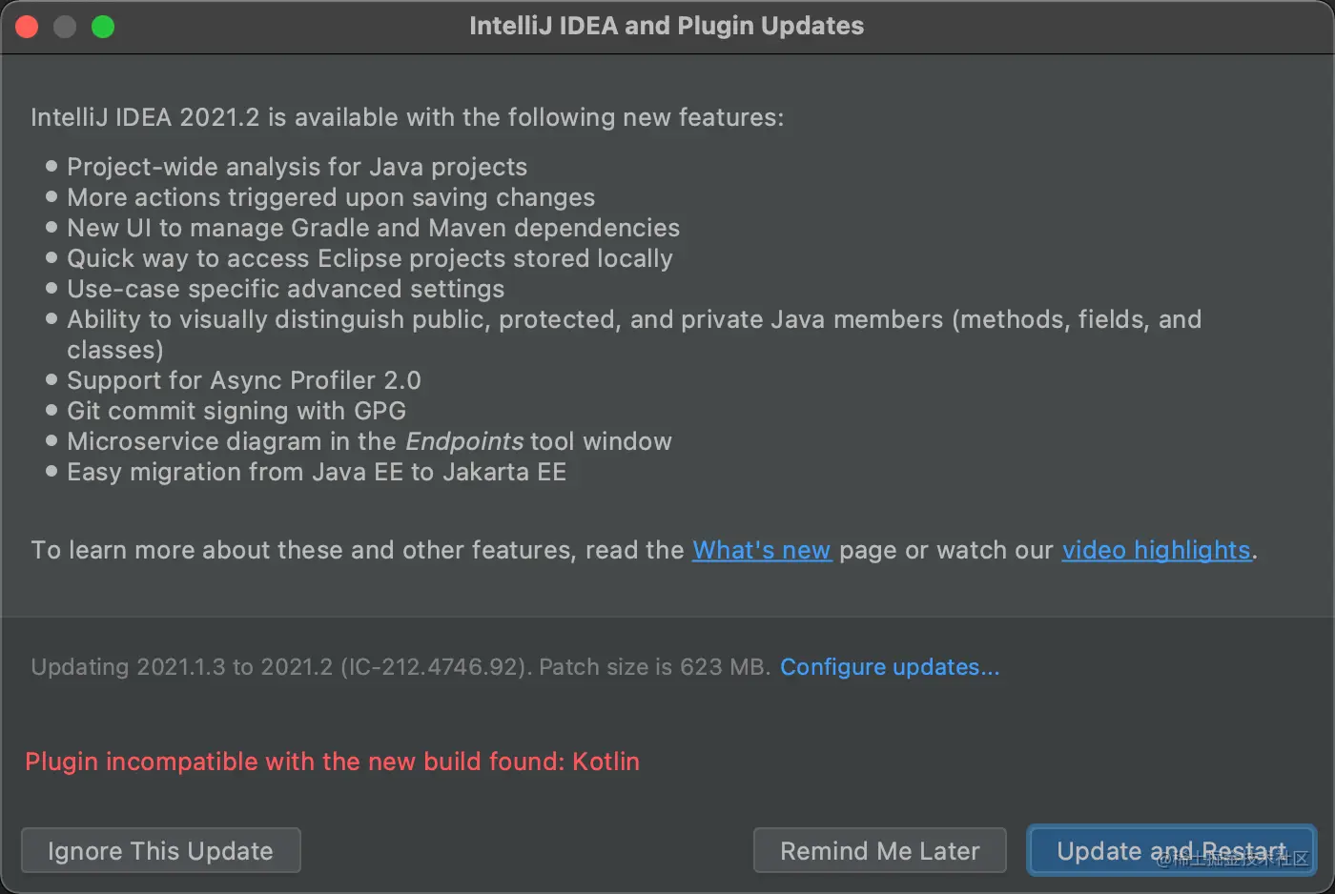Image resolution: width=1335 pixels, height=894 pixels.
Task: Open the video highlights link
Action: pos(1157,550)
